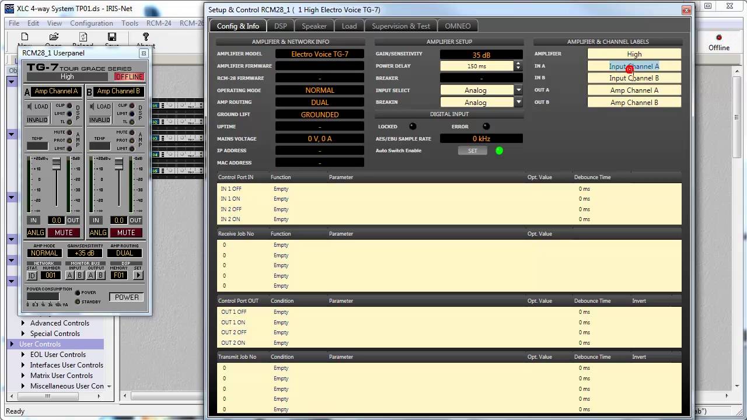Click the Amplifier label field showing High
The width and height of the screenshot is (747, 420).
pyautogui.click(x=634, y=54)
